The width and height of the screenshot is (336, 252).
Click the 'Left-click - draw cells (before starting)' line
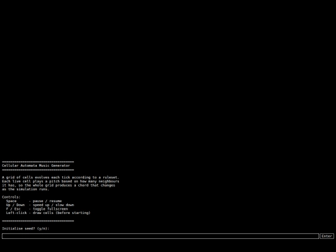pos(48,213)
